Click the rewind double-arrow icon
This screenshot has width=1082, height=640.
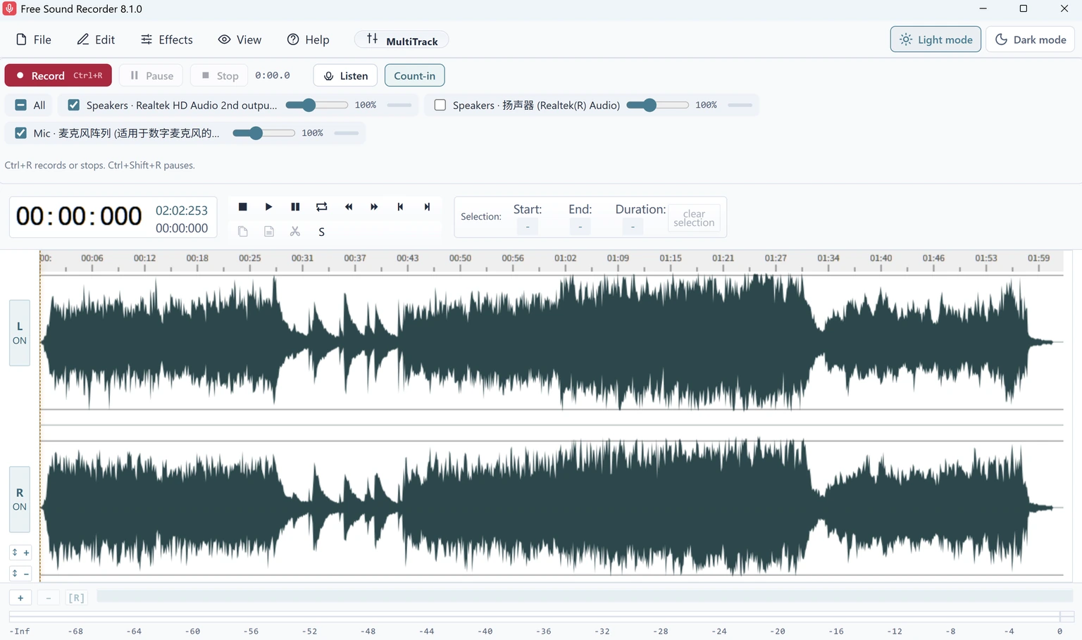(x=348, y=207)
